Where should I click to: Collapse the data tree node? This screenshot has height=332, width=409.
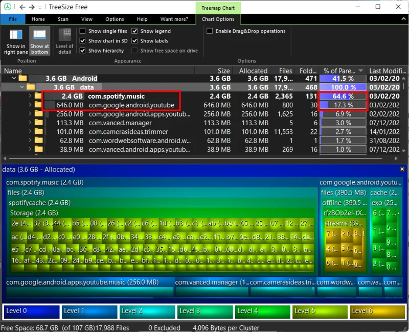[22, 87]
